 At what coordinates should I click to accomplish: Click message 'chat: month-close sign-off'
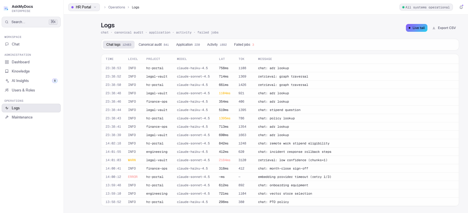(x=283, y=168)
